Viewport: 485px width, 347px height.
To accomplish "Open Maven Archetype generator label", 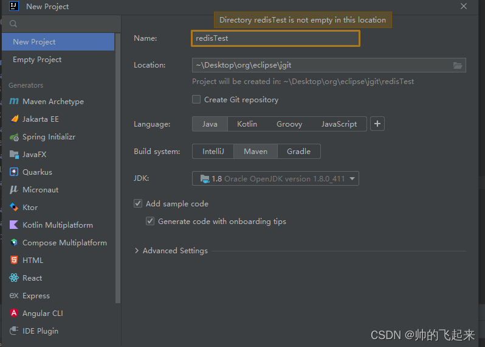I will pos(53,102).
